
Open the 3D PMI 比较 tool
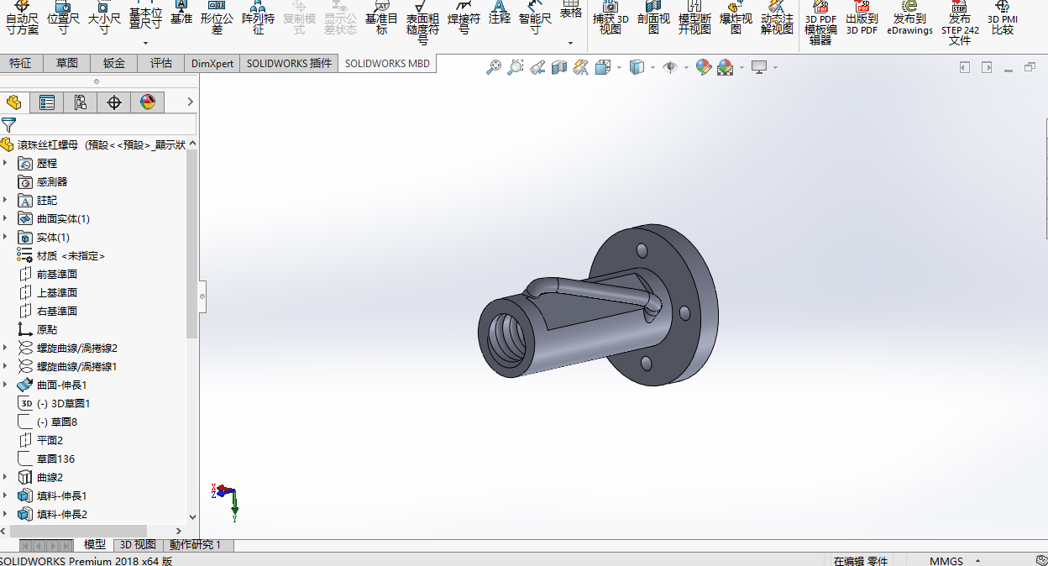(1002, 18)
